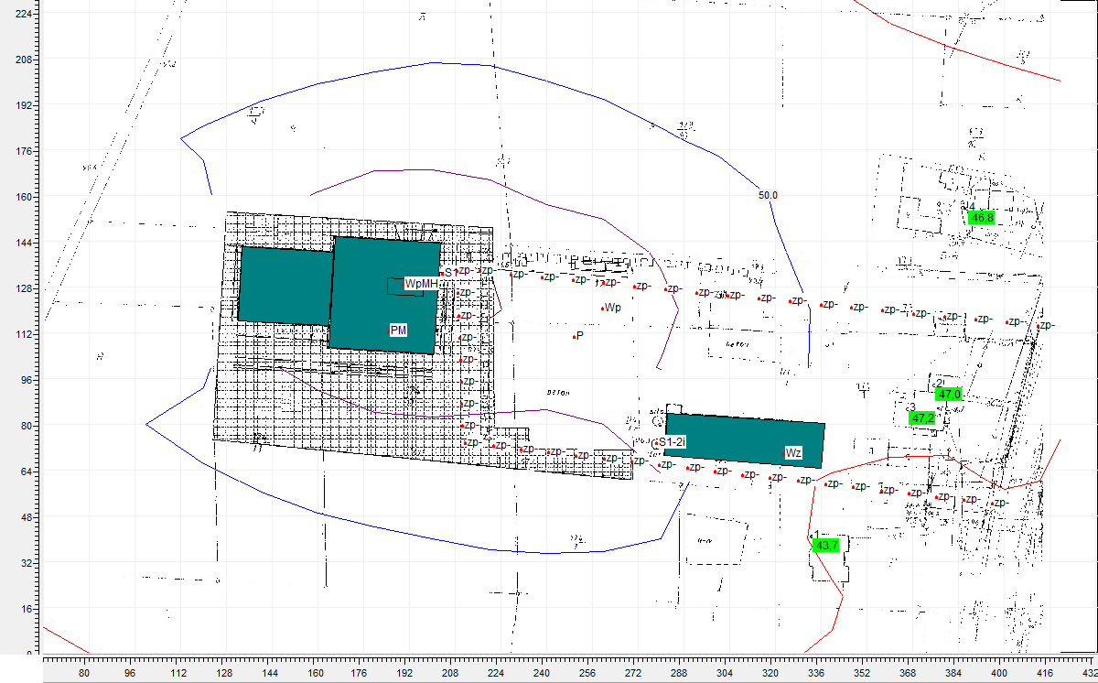
Task: Click the 320 mark on horizontal ruler
Action: [x=770, y=674]
